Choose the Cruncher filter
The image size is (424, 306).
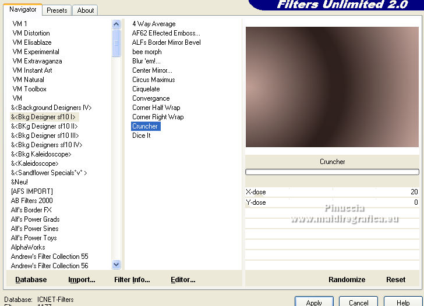[x=146, y=126]
